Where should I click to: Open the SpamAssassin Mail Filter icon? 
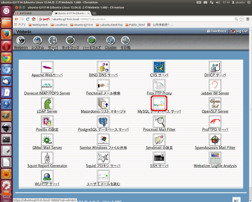tap(215, 139)
